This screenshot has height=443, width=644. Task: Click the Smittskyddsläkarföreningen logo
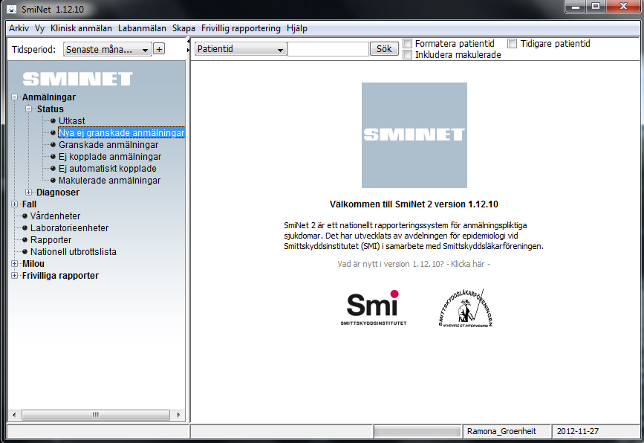[465, 308]
